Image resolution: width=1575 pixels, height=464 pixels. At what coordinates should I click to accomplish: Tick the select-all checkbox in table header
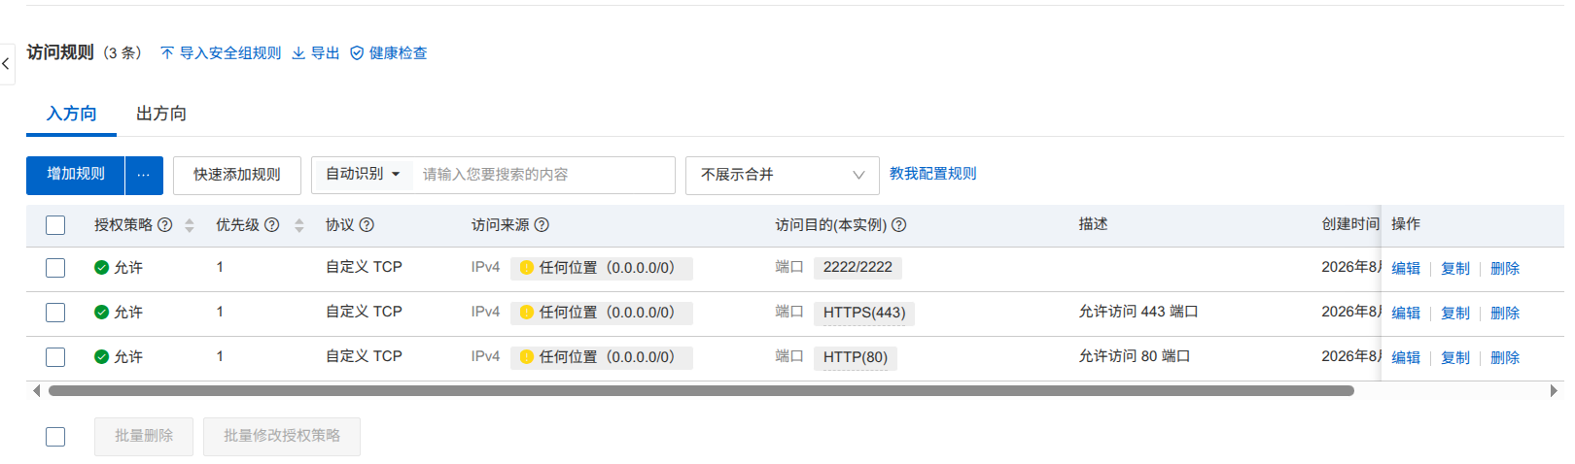[55, 225]
